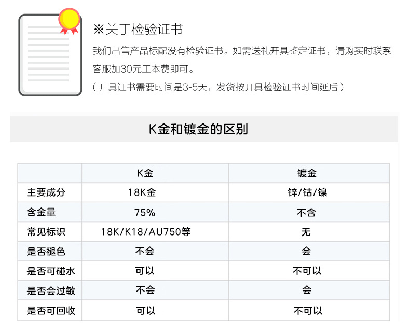The image size is (410, 332).
Task: Click the certificate document icon with medal
Action: point(50,52)
